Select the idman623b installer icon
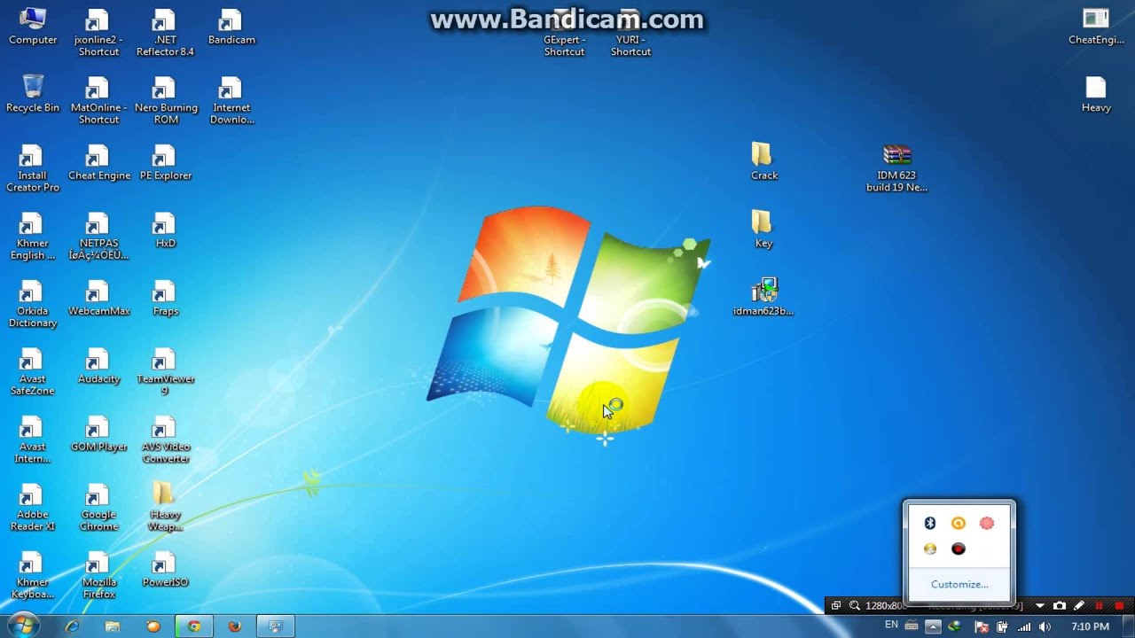 pyautogui.click(x=763, y=297)
